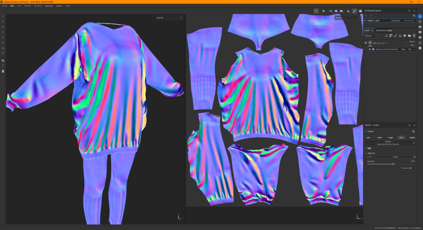Toggle visibility of the fill layer 1
Image resolution: width=423 pixels, height=230 pixels.
pos(366,43)
